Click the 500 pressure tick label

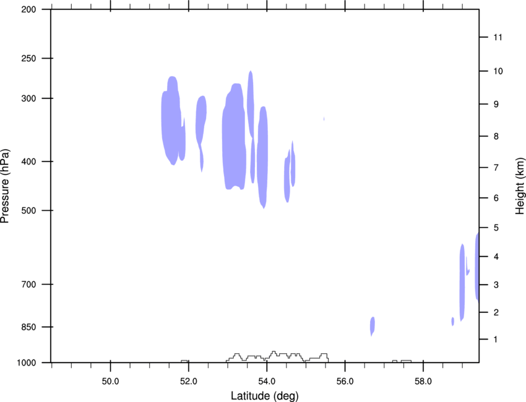(28, 210)
